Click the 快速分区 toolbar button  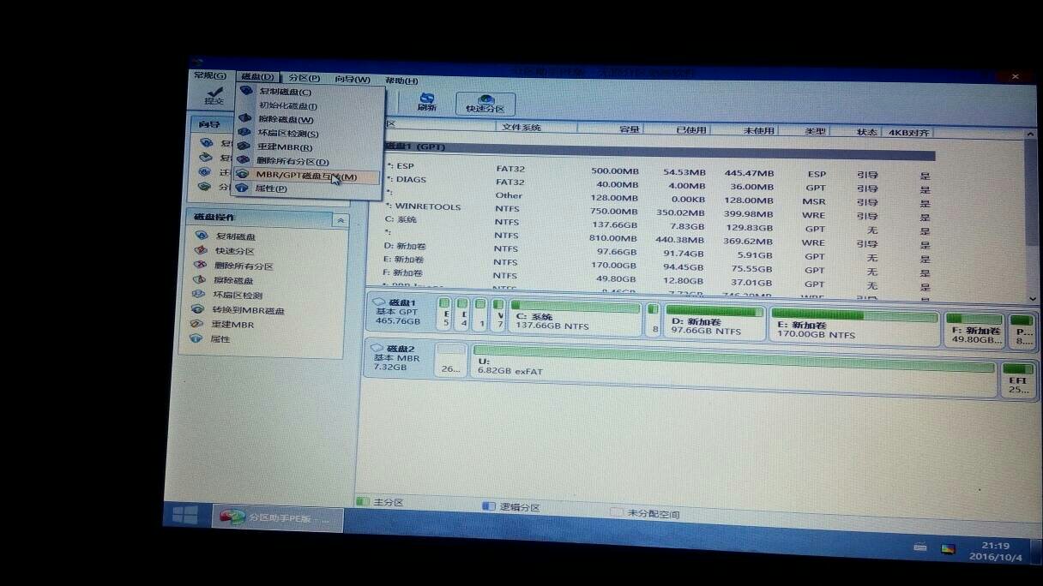[485, 101]
